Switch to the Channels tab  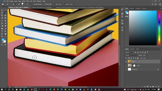(132, 49)
